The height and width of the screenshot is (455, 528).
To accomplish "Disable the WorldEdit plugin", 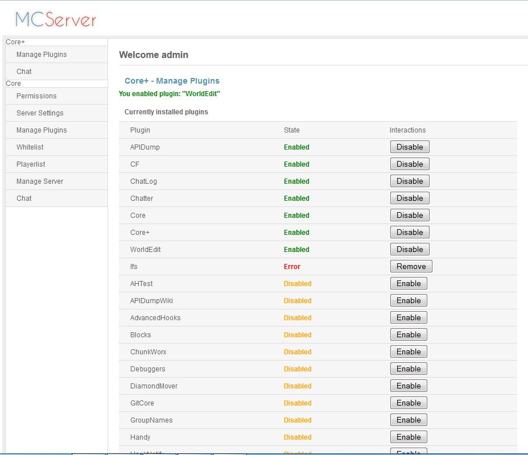I will tap(410, 250).
